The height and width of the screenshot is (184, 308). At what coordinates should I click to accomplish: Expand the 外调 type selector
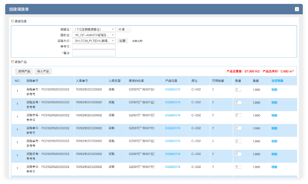pos(124,30)
